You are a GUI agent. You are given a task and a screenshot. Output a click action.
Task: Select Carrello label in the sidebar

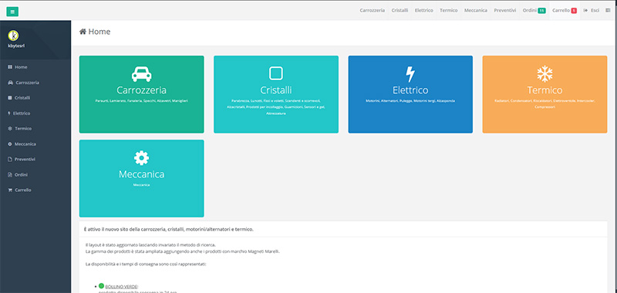pos(23,190)
